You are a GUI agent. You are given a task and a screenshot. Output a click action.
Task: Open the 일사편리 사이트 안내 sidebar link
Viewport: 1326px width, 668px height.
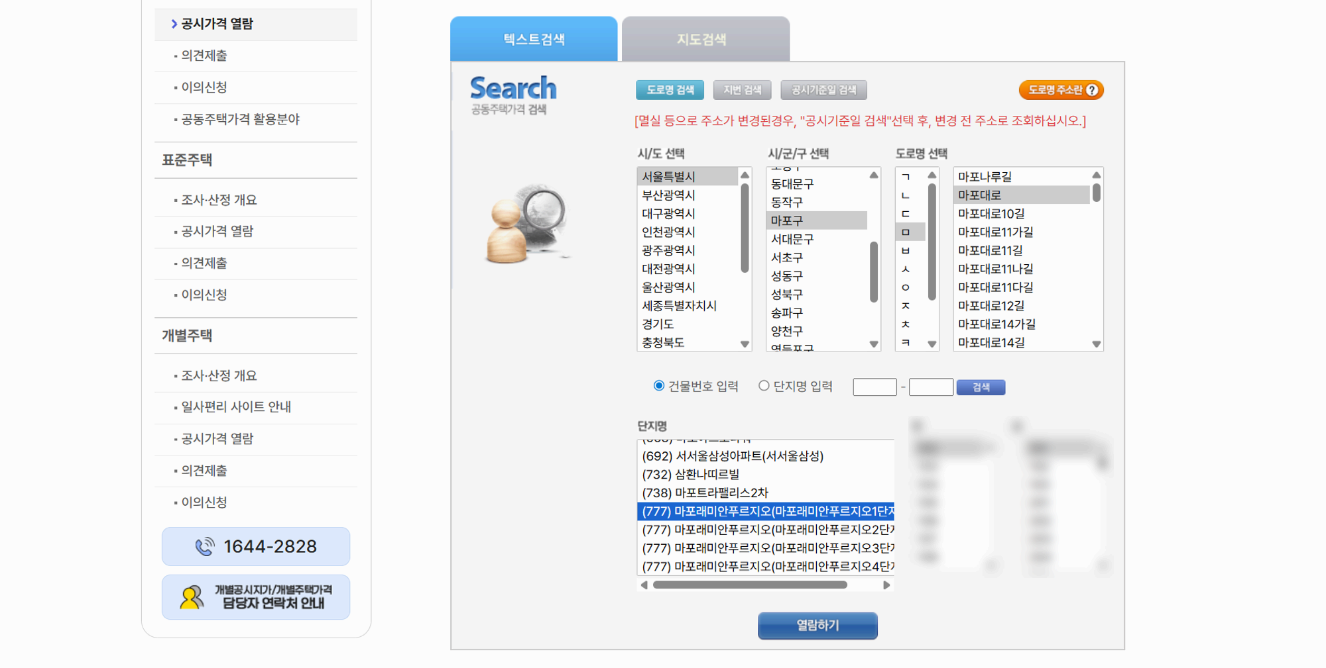point(235,406)
